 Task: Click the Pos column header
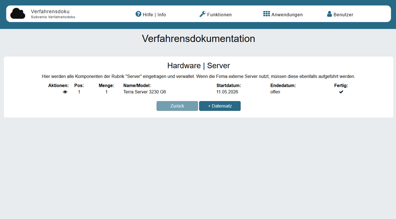(79, 86)
